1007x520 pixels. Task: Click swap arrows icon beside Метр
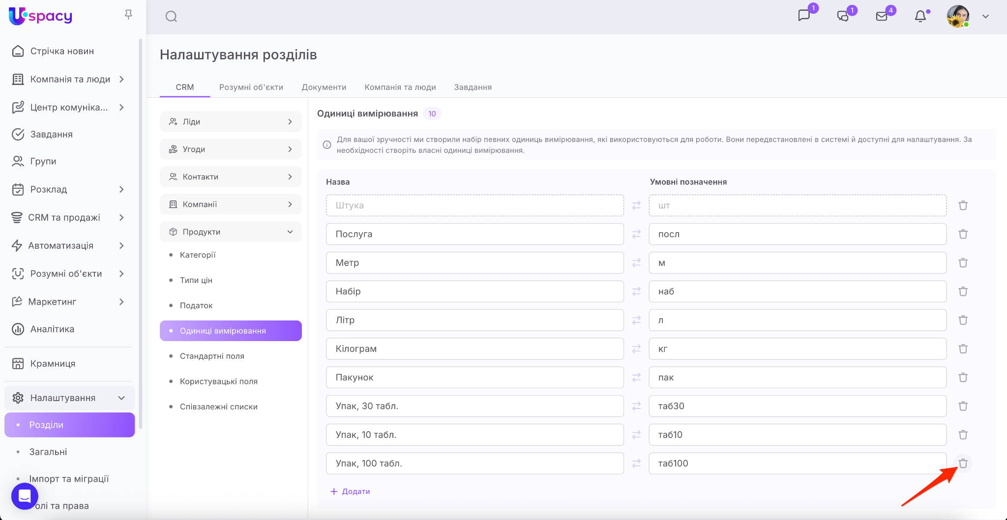pyautogui.click(x=636, y=263)
